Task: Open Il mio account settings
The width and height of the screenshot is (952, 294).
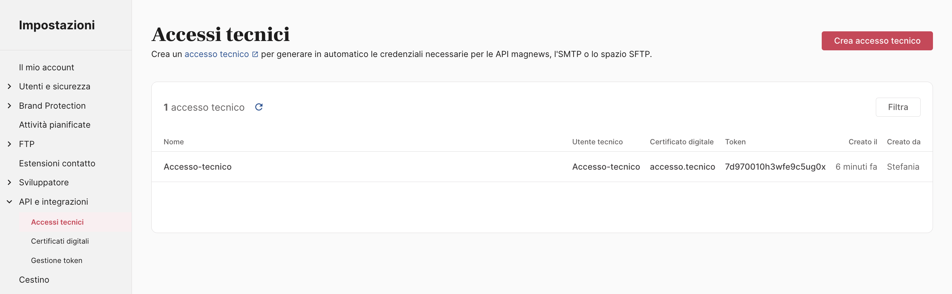Action: 46,68
